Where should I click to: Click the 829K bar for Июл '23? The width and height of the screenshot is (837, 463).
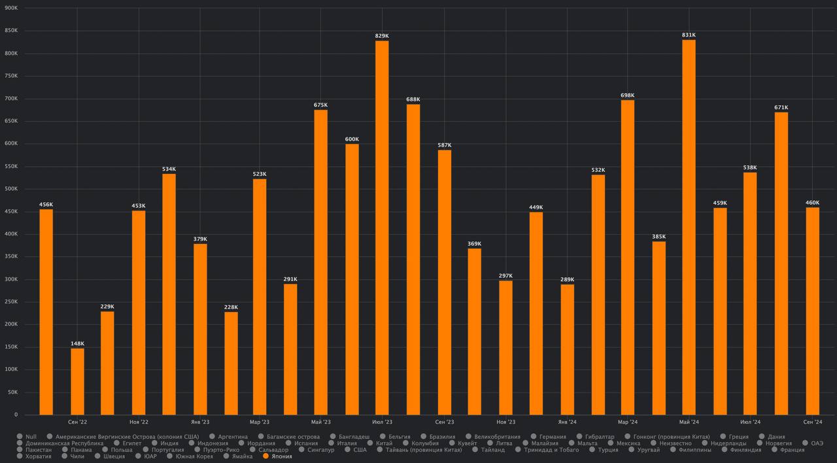(x=382, y=228)
